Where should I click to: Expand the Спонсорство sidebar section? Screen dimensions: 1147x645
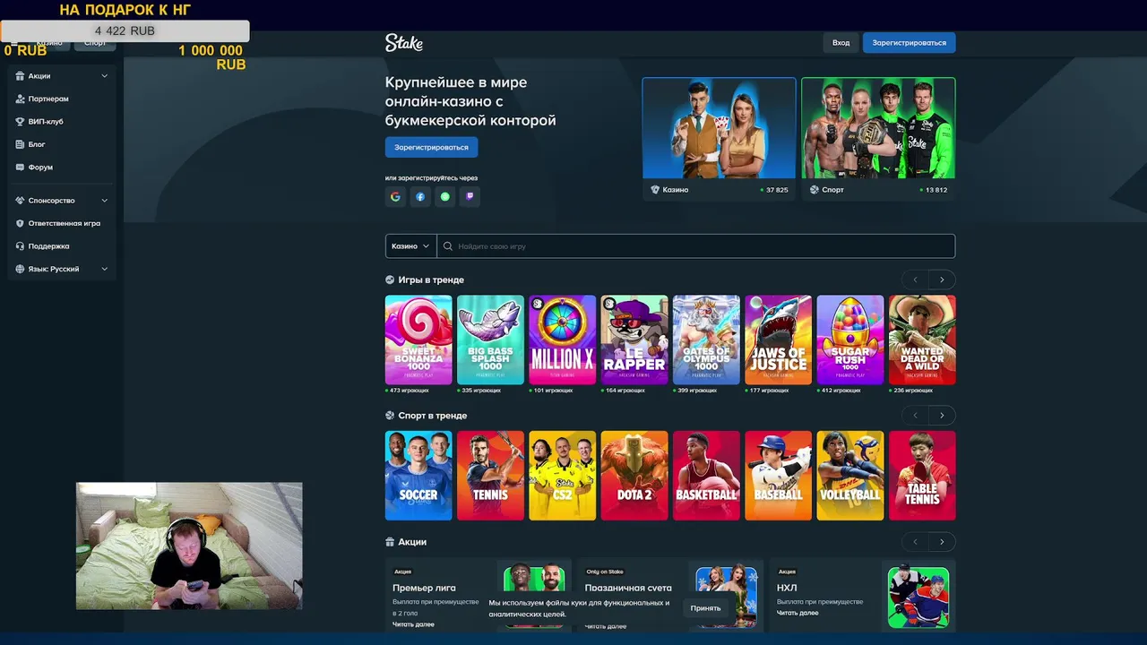[104, 201]
